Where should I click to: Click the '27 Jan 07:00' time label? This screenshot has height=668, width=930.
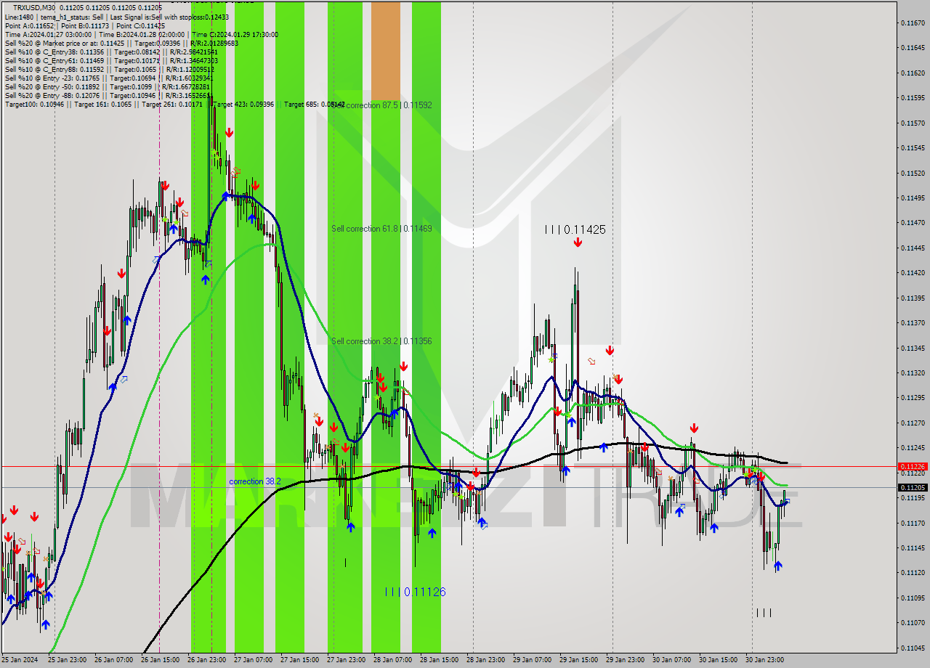pos(252,660)
